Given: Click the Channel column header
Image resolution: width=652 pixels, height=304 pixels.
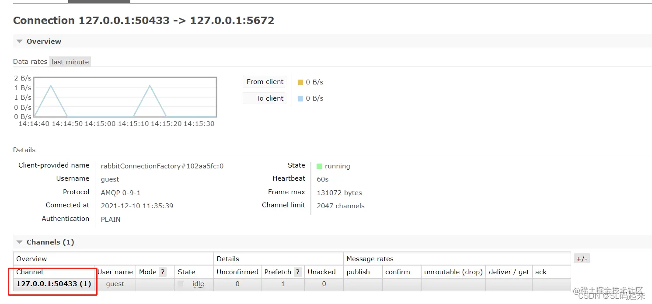Looking at the screenshot, I should pyautogui.click(x=30, y=272).
